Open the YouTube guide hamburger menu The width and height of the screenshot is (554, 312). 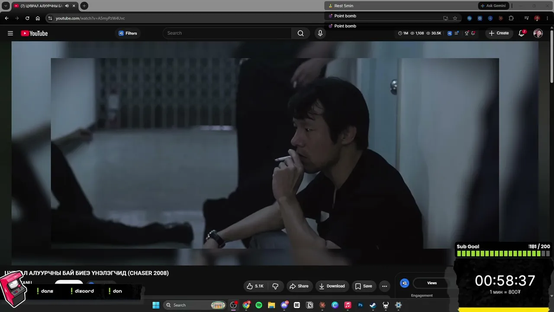10,33
